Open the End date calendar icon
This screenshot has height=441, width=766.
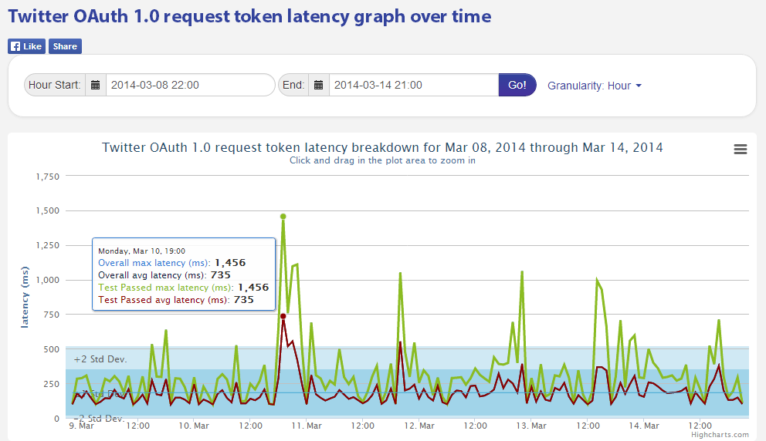318,85
